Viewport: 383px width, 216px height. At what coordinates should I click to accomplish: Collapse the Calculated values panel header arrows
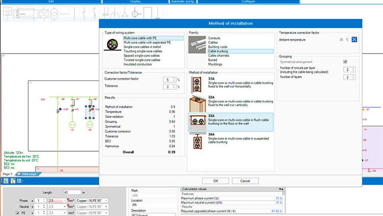(281, 189)
